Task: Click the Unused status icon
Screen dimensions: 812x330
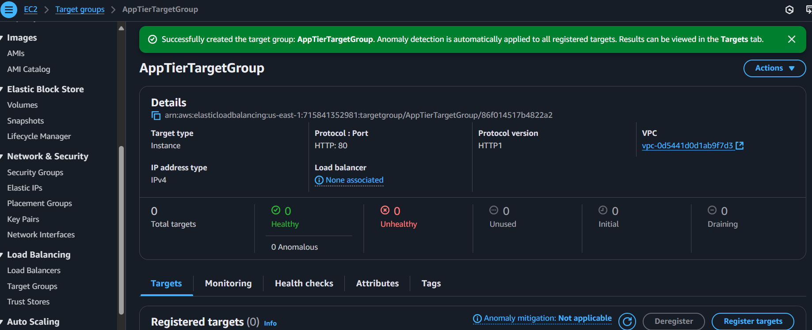Action: (494, 210)
